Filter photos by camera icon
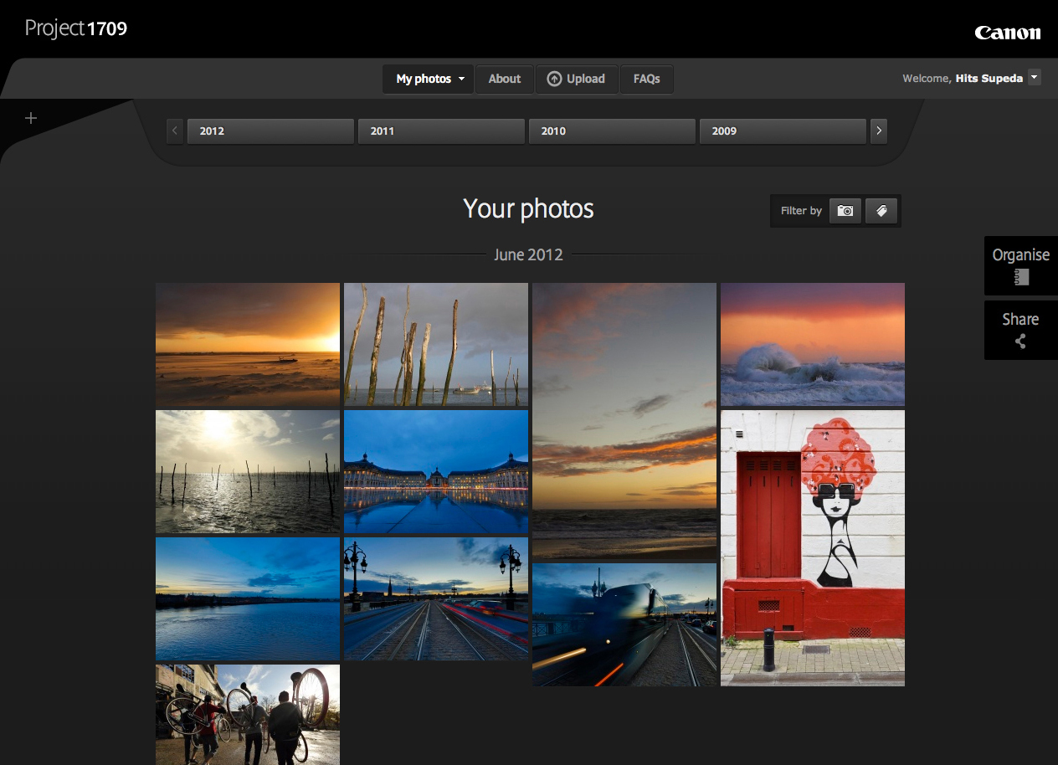Screen dimensions: 1058x765 (x=845, y=211)
